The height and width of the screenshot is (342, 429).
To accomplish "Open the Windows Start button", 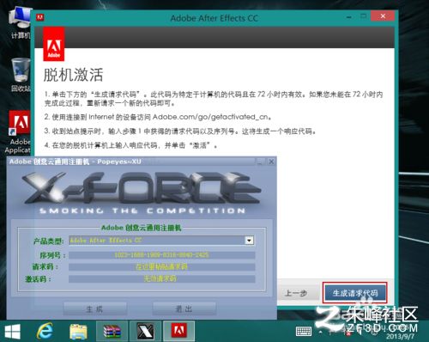I will click(x=13, y=332).
